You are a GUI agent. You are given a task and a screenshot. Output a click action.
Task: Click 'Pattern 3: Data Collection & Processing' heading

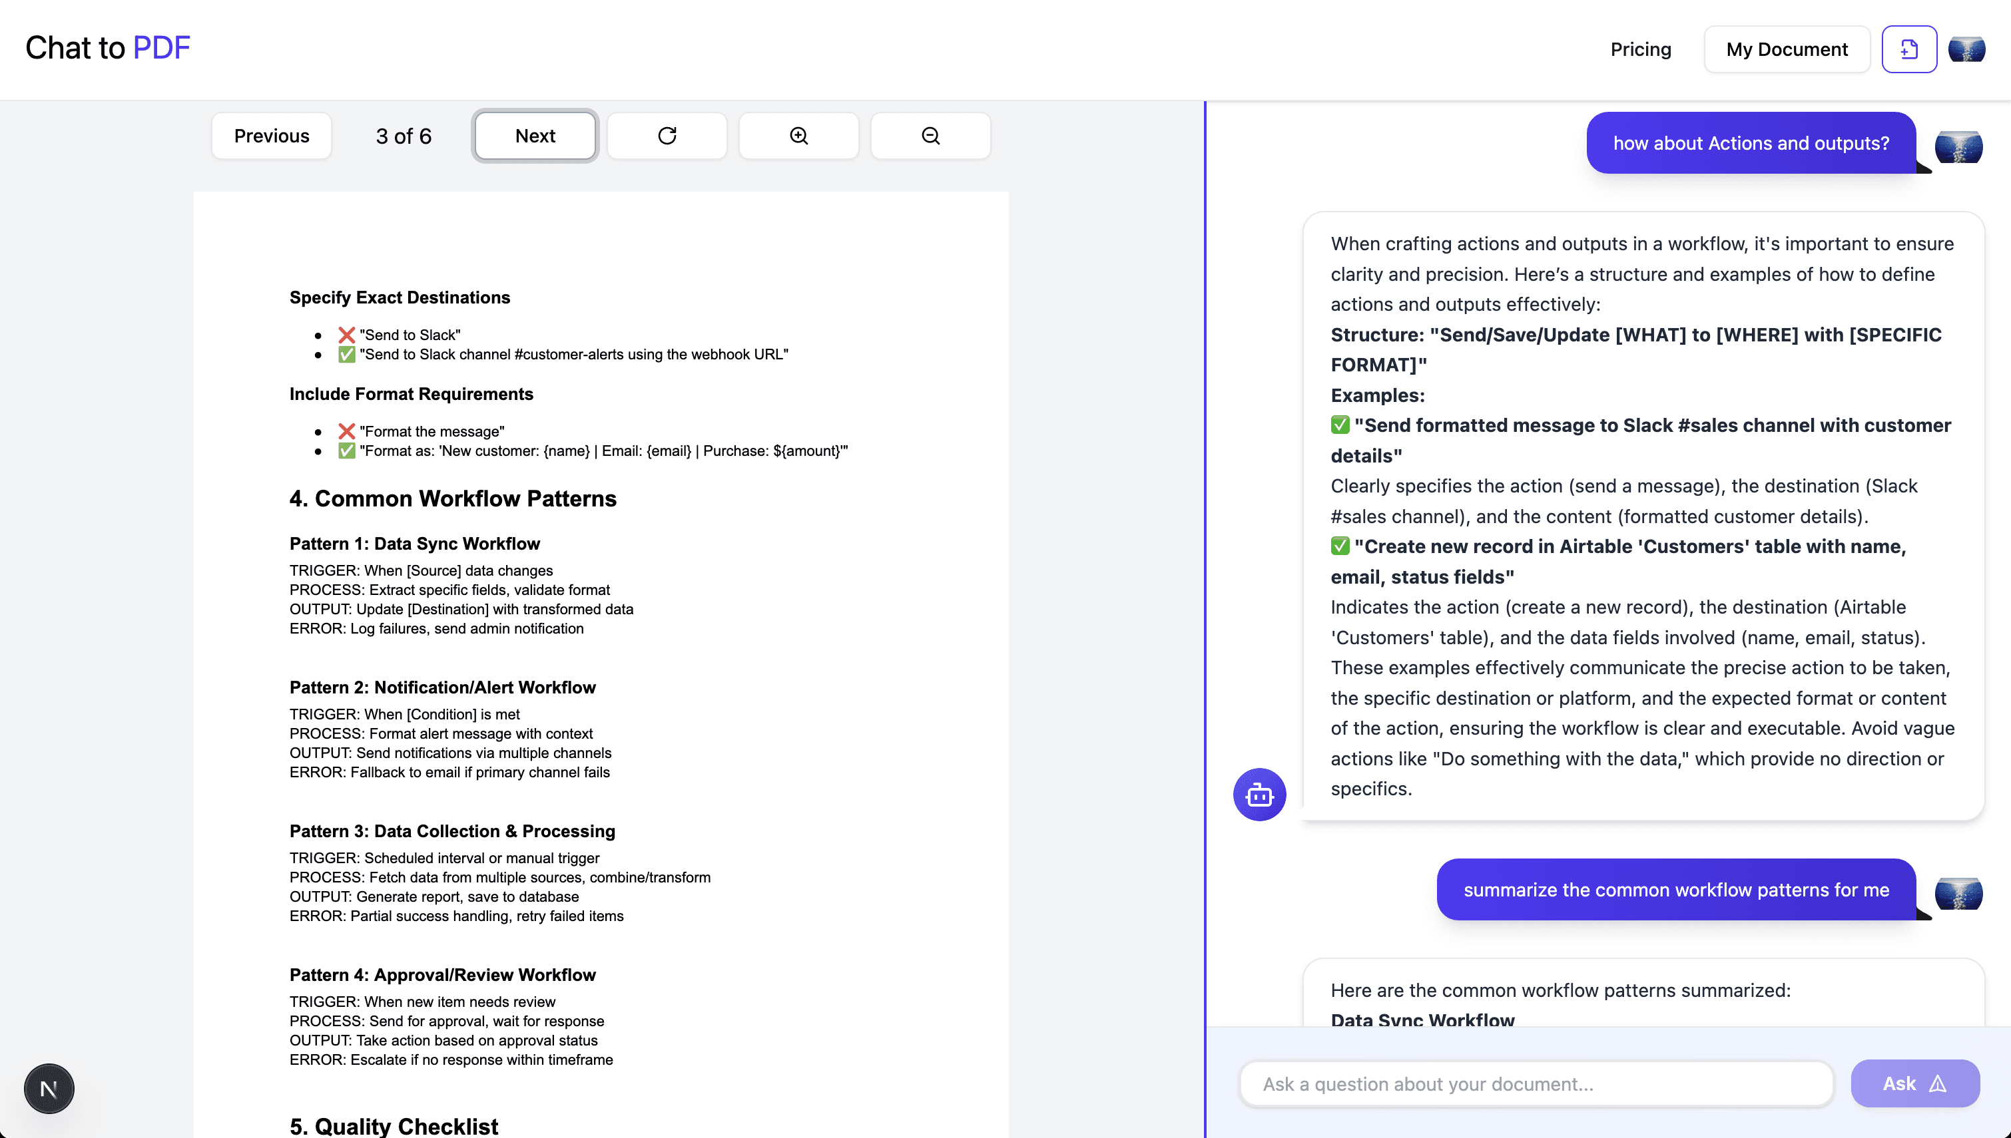pos(452,831)
